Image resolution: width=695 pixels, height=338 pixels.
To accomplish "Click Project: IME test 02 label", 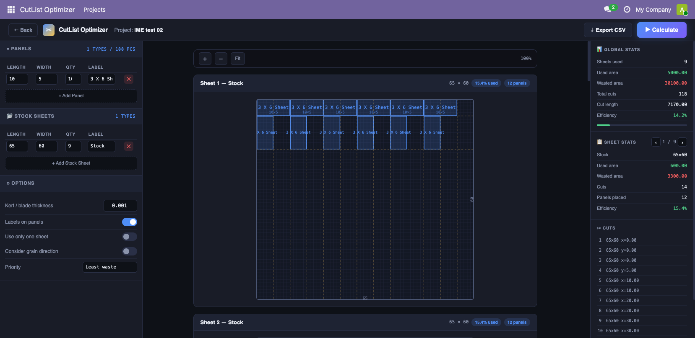I will pos(138,30).
